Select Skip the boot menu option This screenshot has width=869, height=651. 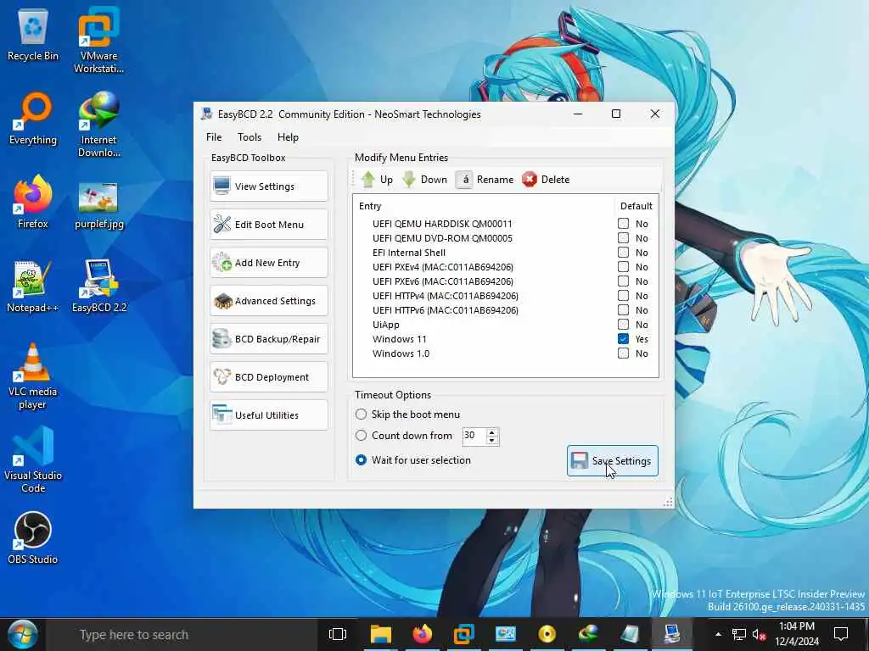[408, 414]
